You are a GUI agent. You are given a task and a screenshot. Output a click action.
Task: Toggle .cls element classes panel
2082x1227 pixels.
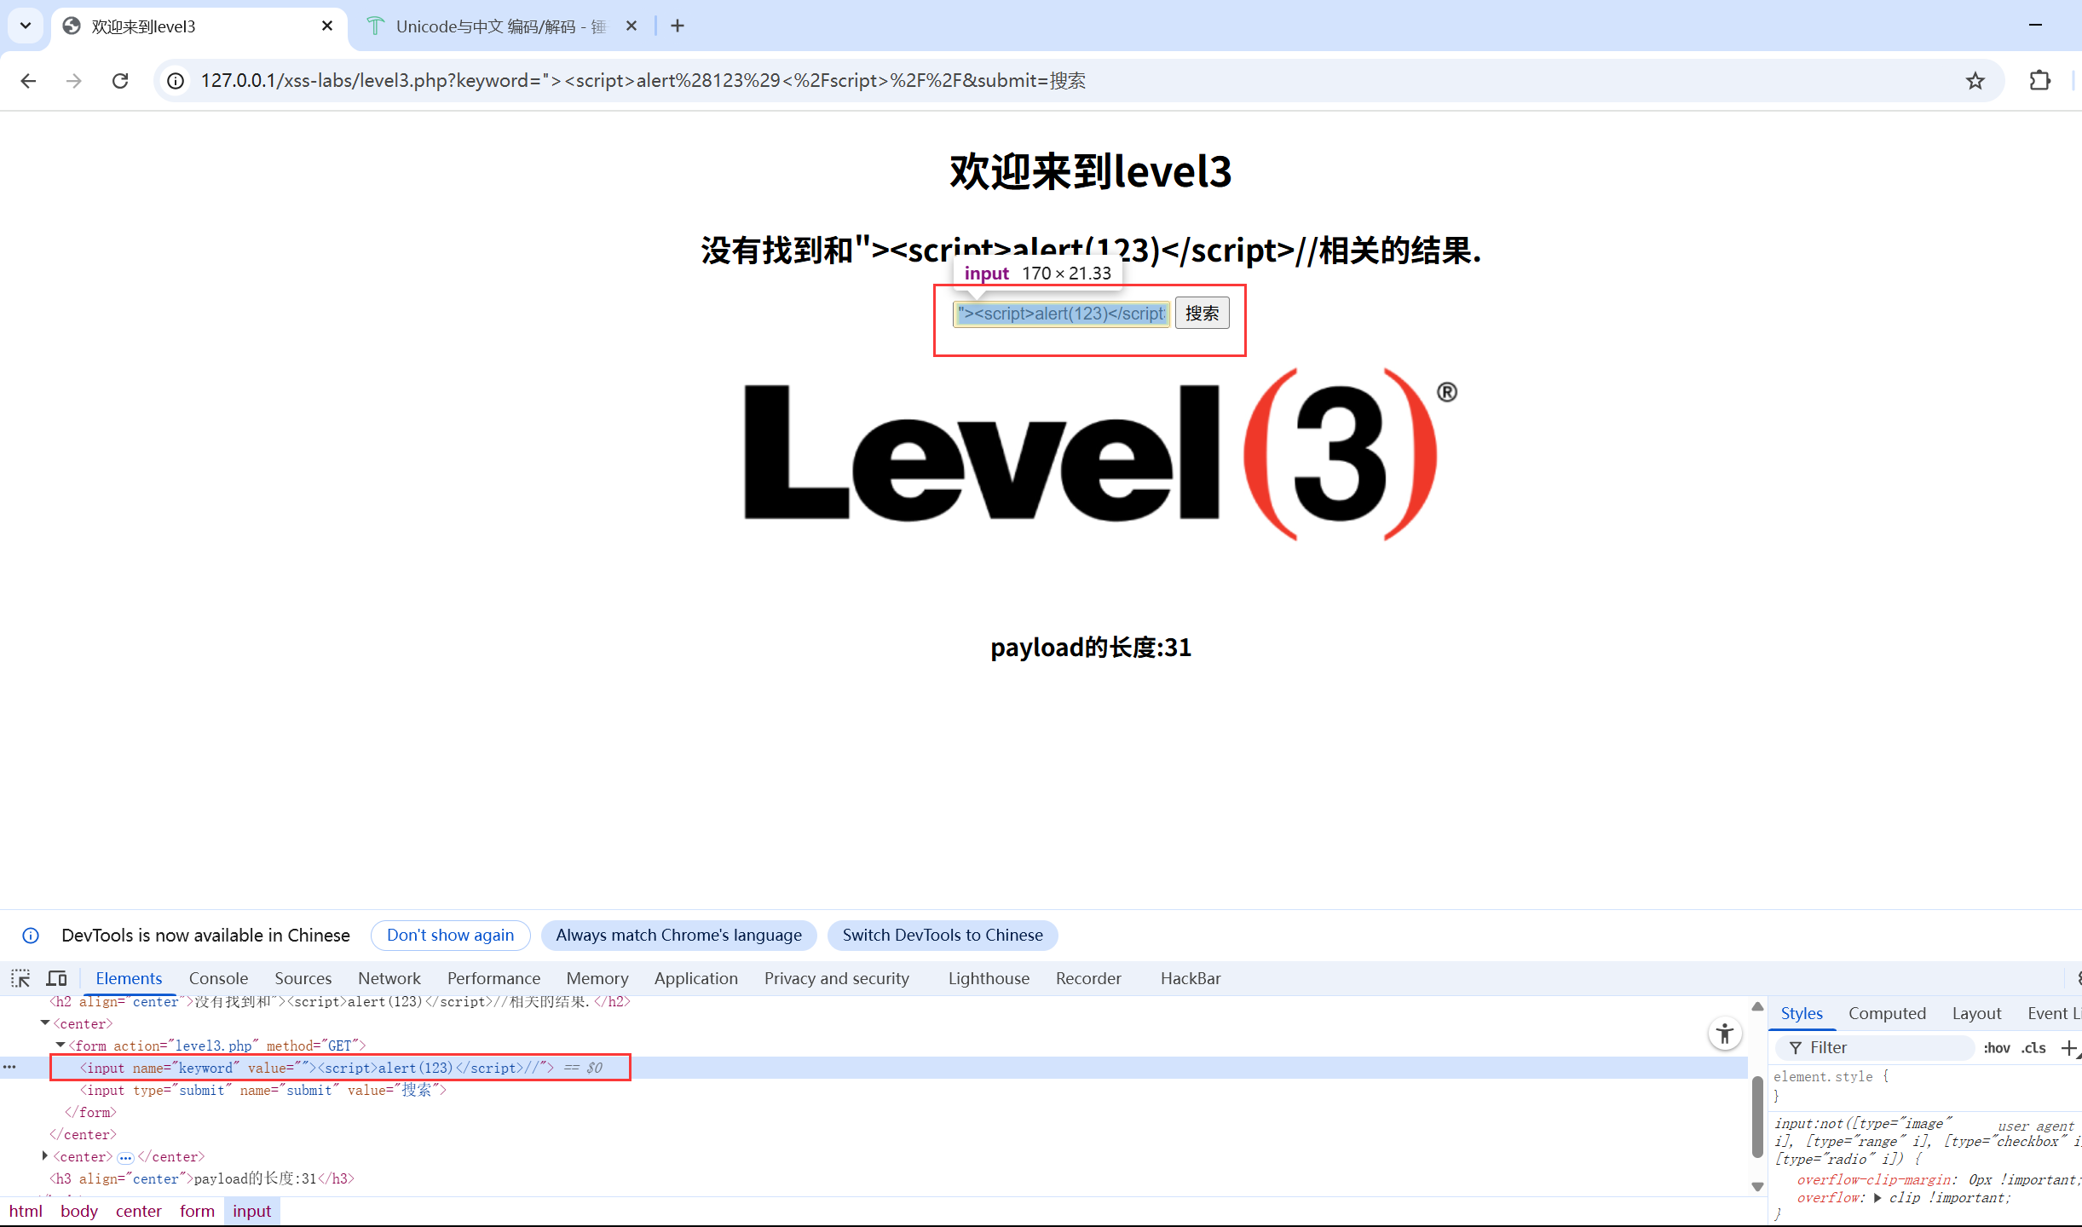(x=2033, y=1047)
